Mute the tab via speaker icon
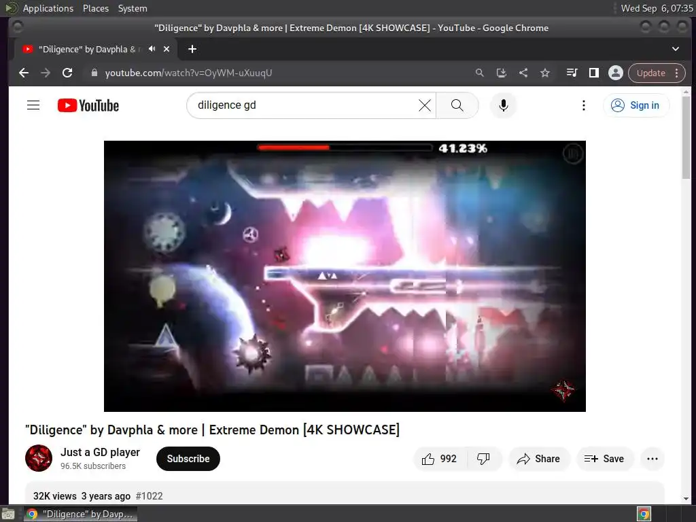Image resolution: width=696 pixels, height=522 pixels. point(152,49)
